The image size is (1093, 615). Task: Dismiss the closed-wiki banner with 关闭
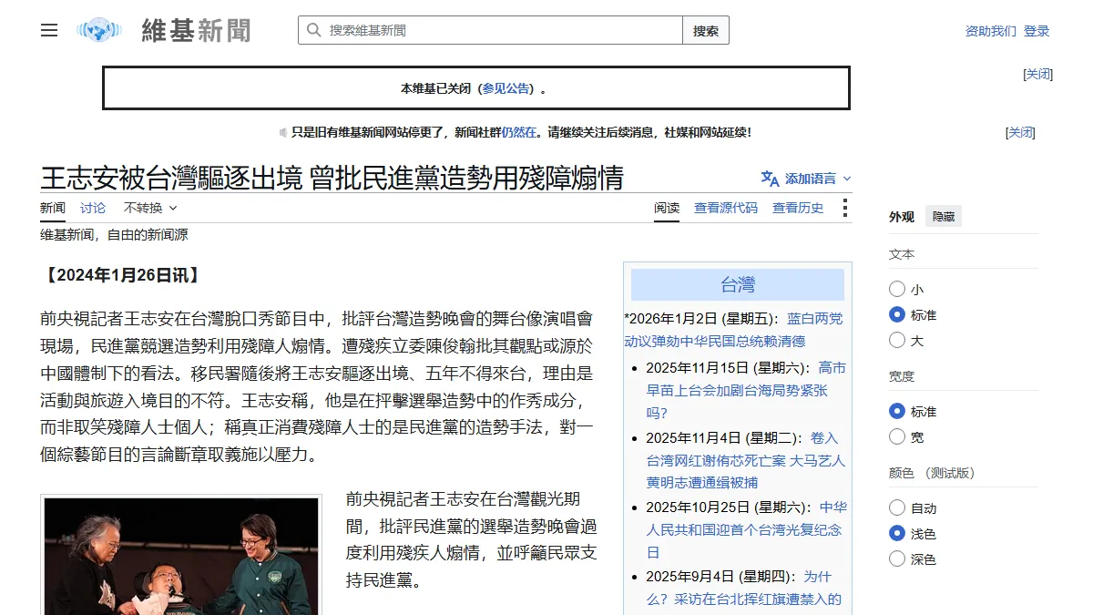(x=1038, y=74)
